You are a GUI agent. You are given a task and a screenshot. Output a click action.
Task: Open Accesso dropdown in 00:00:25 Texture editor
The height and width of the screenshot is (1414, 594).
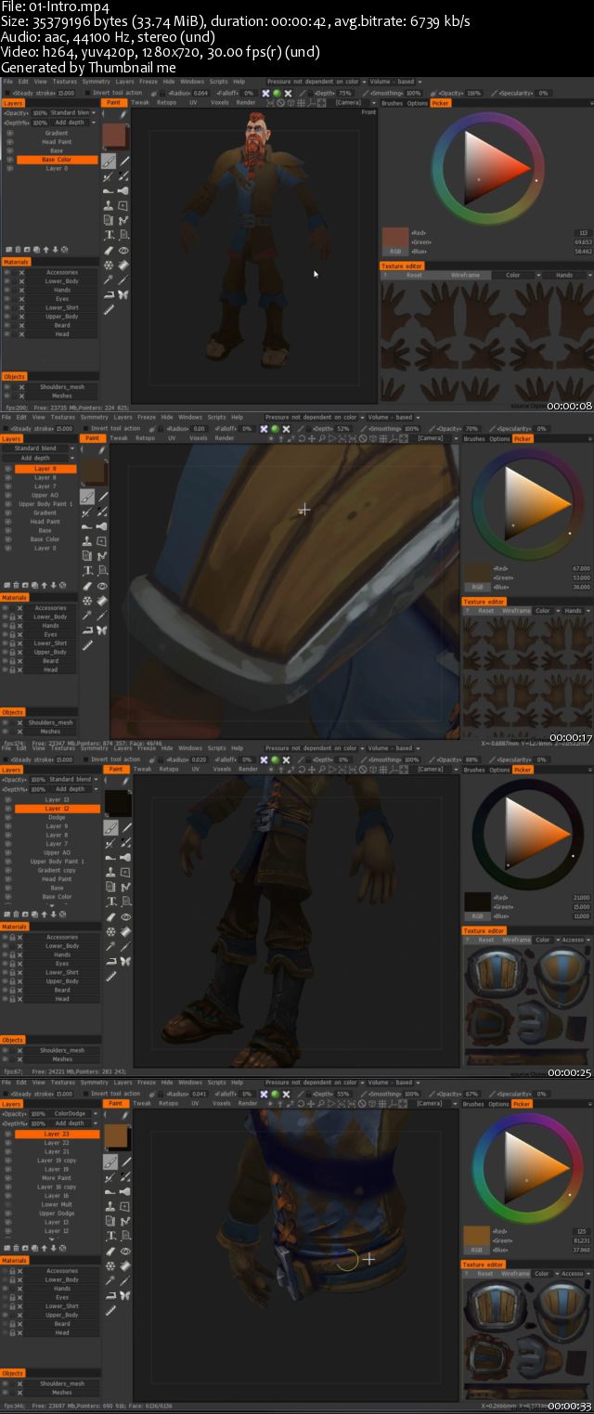[575, 940]
